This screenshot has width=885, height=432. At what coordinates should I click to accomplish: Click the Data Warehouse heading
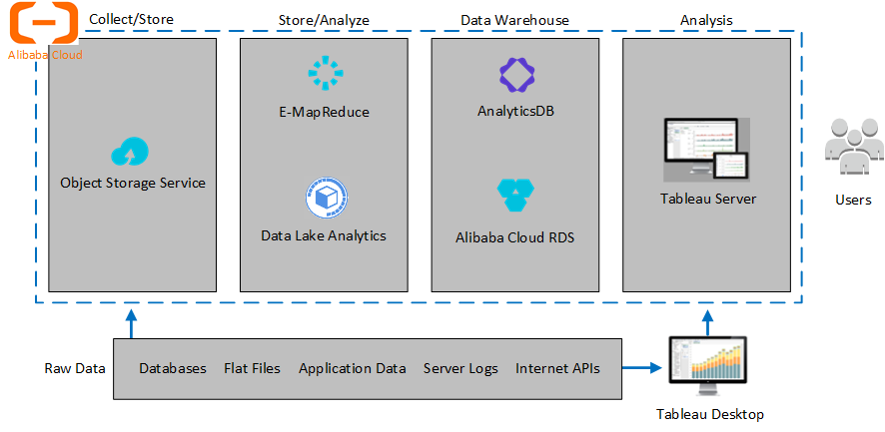point(514,20)
